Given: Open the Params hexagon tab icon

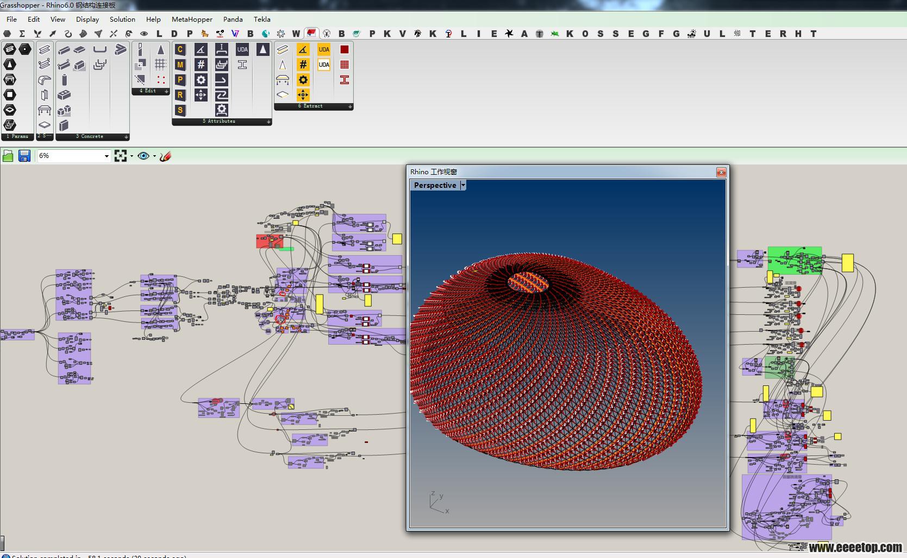Looking at the screenshot, I should [7, 34].
